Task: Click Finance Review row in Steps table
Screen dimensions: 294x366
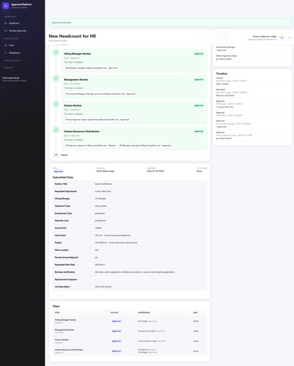Action: pos(130,341)
